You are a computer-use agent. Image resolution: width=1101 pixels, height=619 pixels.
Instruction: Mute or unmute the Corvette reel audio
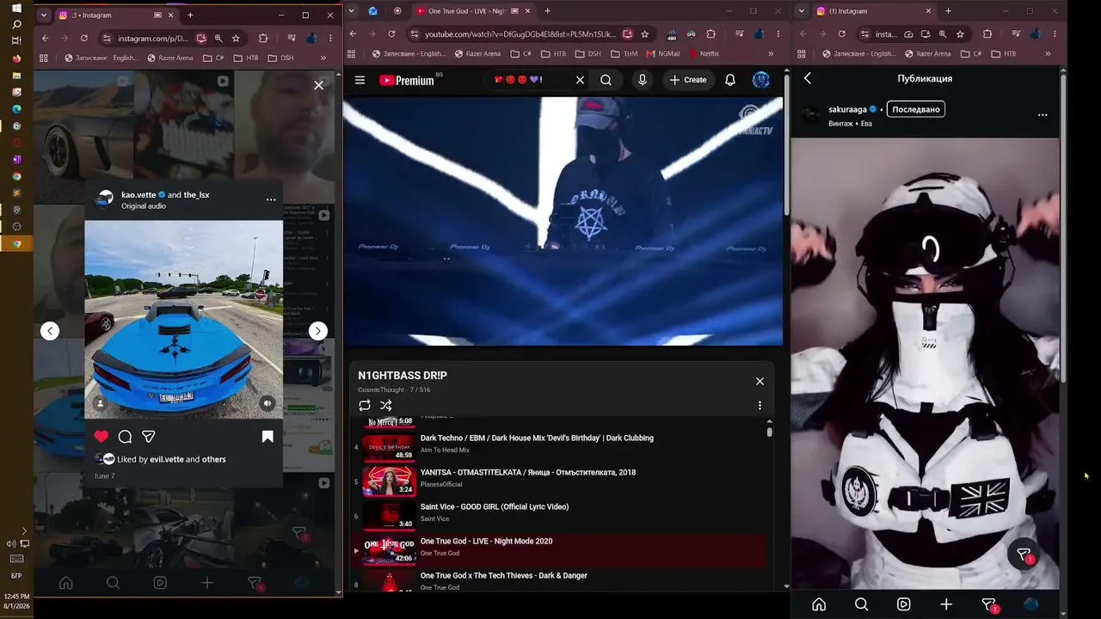pos(268,403)
